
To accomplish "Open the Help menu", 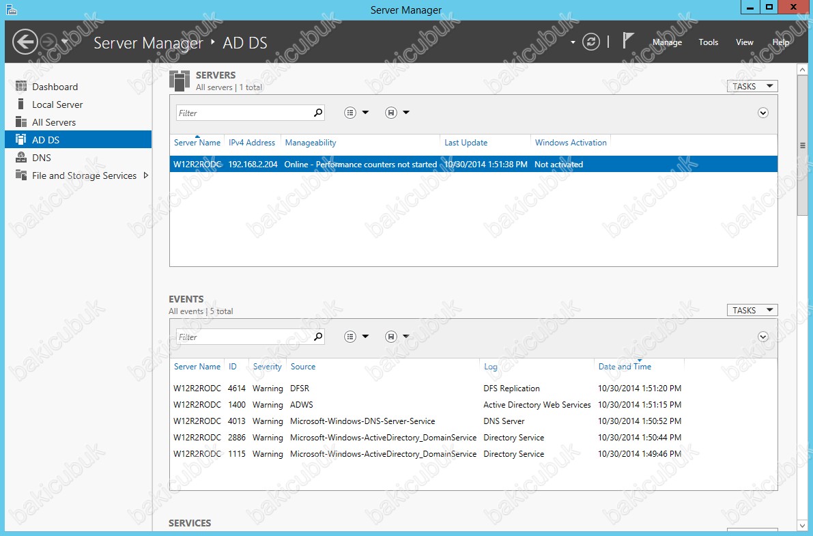I will [x=781, y=42].
